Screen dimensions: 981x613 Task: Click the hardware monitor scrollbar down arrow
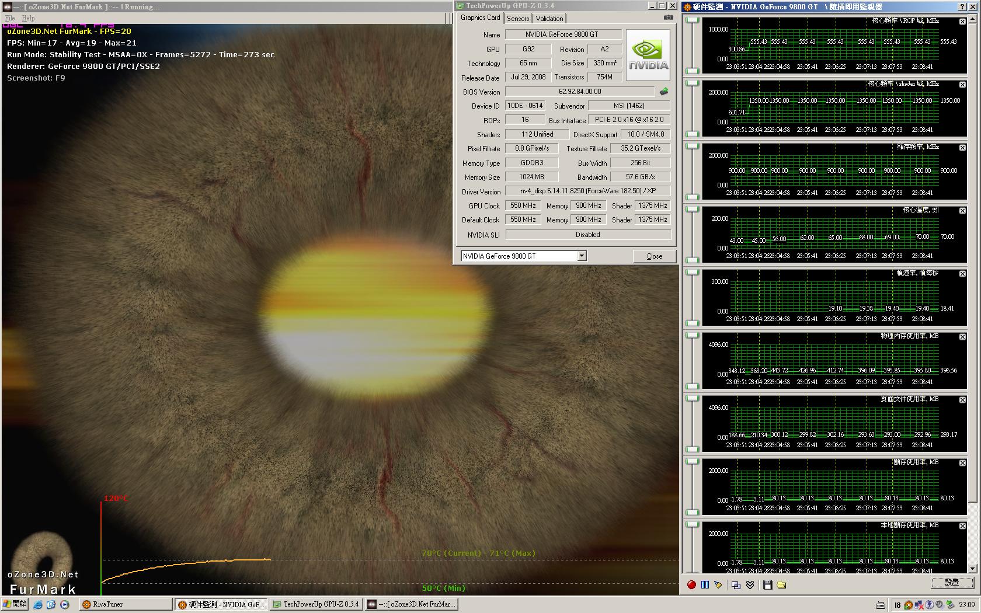[972, 569]
